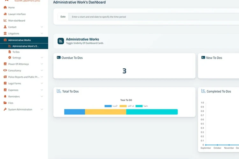Click the overdue count number 3
The height and width of the screenshot is (159, 239).
click(x=124, y=71)
